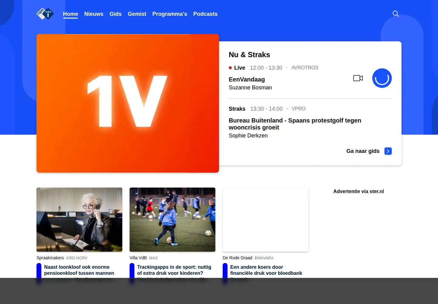
Task: Read Naast loonkloof ook enorme pensioenkloof article
Action: coord(79,270)
